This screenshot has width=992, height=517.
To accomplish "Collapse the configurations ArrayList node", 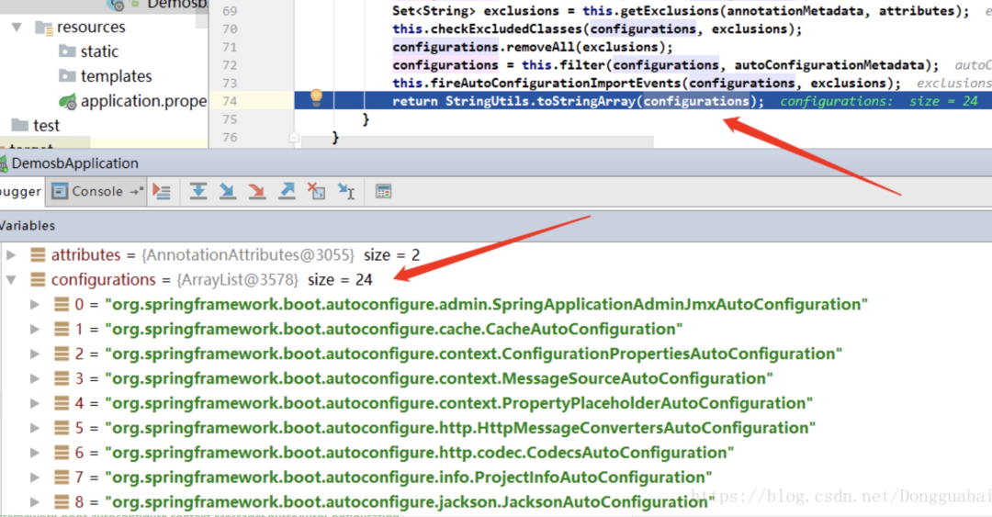I will click(x=11, y=280).
